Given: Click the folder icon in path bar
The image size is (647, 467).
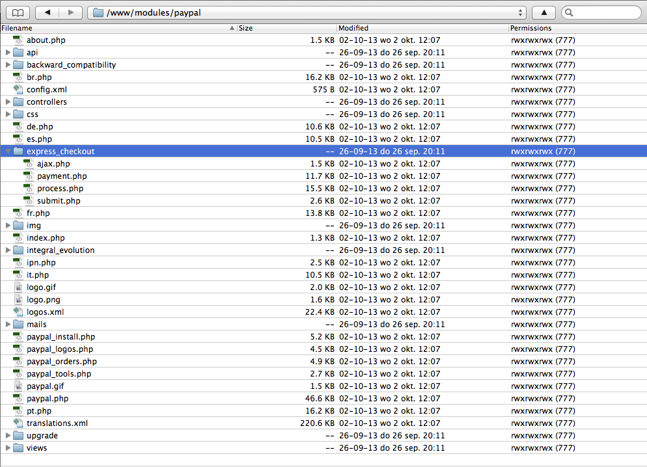Looking at the screenshot, I should tap(98, 13).
